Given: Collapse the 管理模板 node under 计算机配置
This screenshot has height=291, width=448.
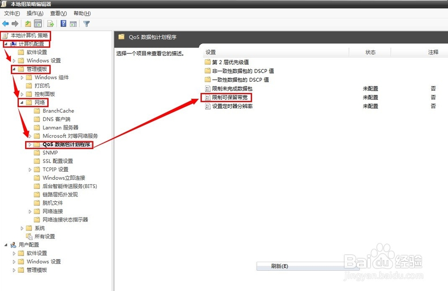Looking at the screenshot, I should coord(14,69).
